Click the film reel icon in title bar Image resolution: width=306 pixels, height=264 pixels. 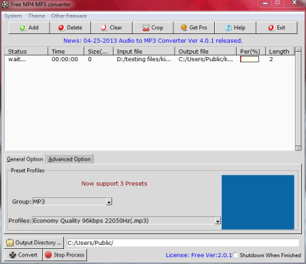click(5, 4)
